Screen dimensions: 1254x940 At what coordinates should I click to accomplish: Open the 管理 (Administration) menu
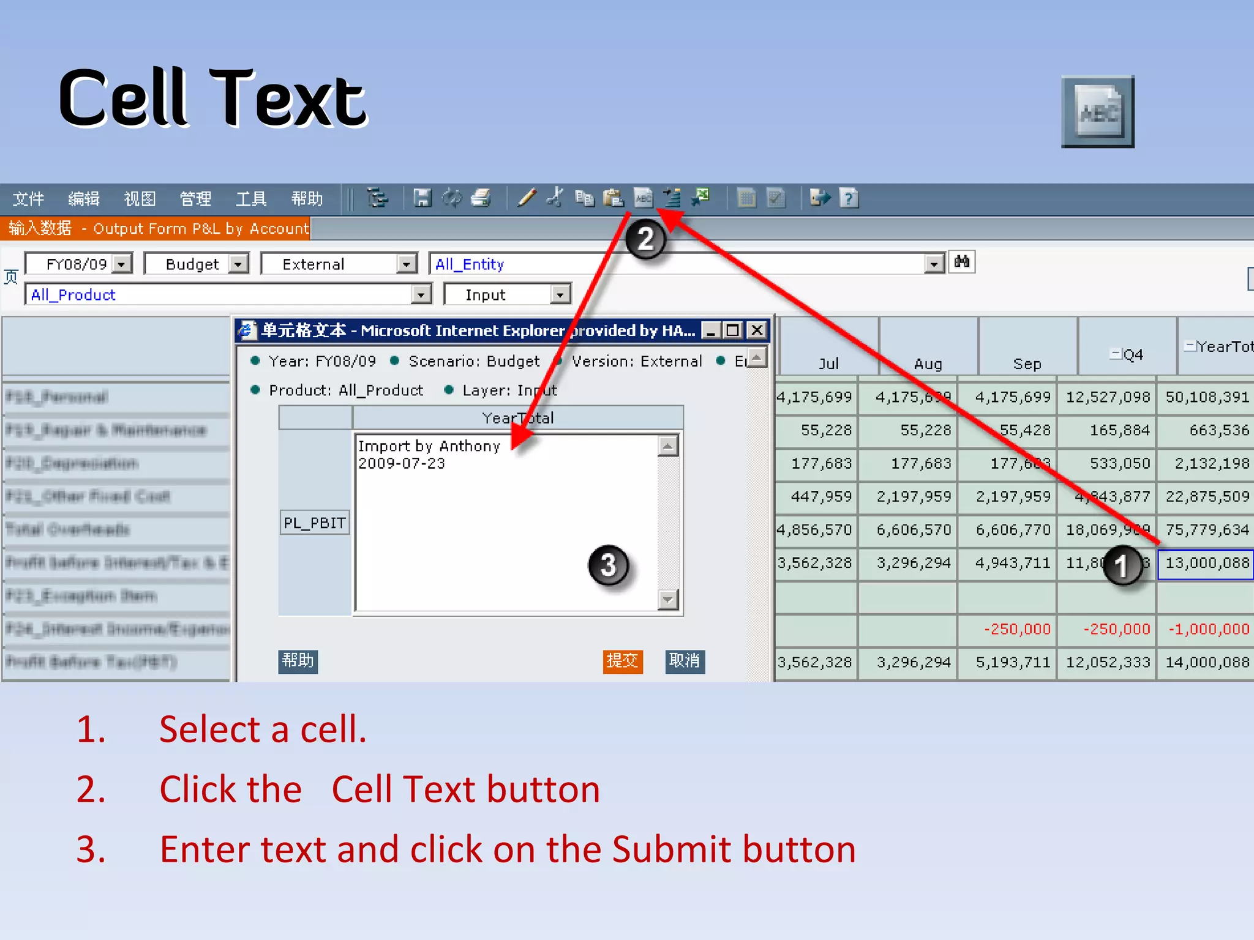coord(195,199)
